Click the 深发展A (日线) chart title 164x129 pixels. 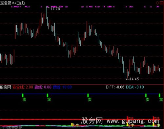point(12,3)
